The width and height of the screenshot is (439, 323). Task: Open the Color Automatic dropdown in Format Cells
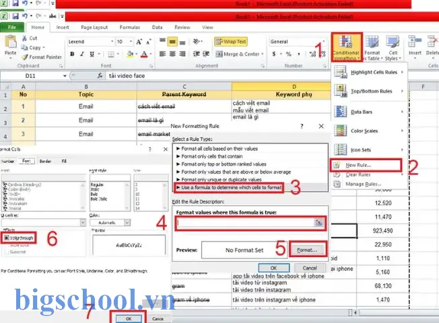[x=127, y=223]
